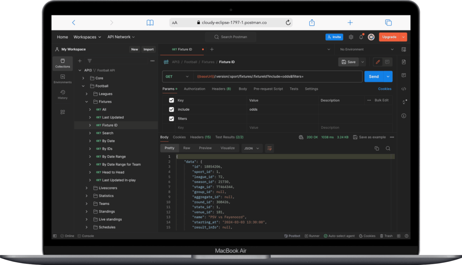Open the network globe icon near status
Image resolution: width=462 pixels, height=265 pixels.
click(x=301, y=137)
